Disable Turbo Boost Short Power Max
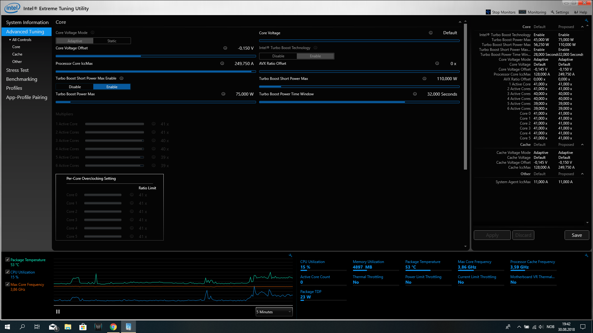 75,87
